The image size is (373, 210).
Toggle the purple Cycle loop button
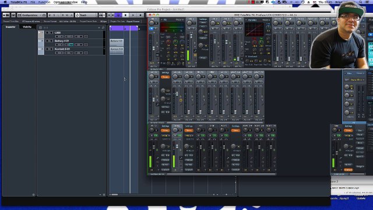(x=118, y=15)
